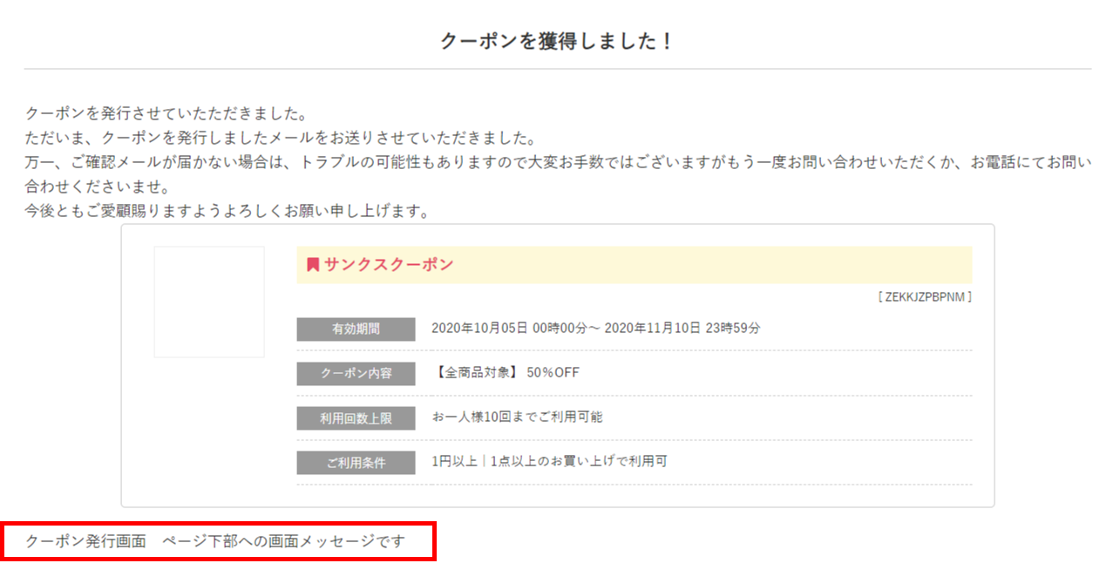Click the 利用回数上限 label
This screenshot has width=1120, height=570.
pyautogui.click(x=356, y=418)
